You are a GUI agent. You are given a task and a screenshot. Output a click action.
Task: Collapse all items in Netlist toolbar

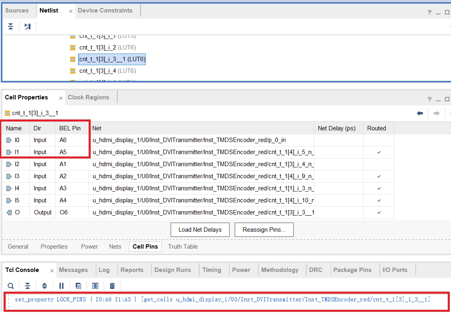(10, 27)
